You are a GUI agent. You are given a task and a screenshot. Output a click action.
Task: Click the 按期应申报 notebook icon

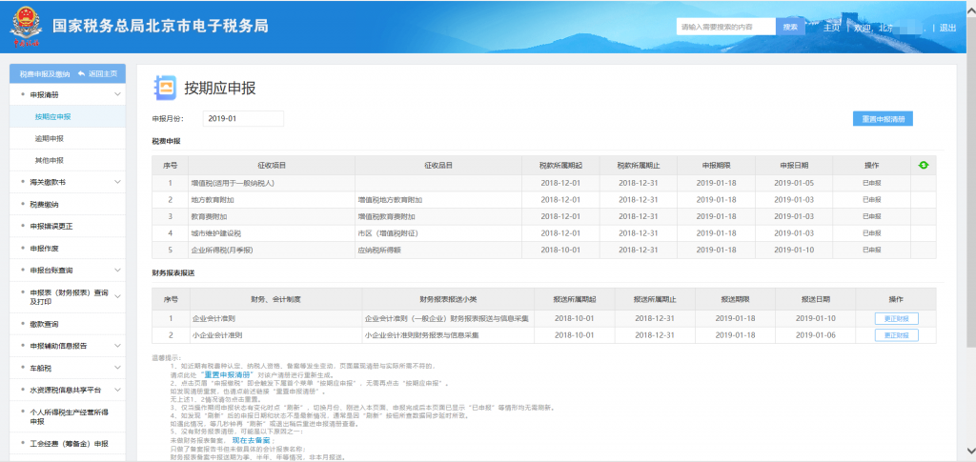[x=165, y=89]
